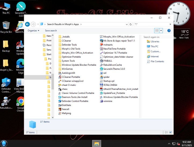Select the mshearts game icon

101,45
